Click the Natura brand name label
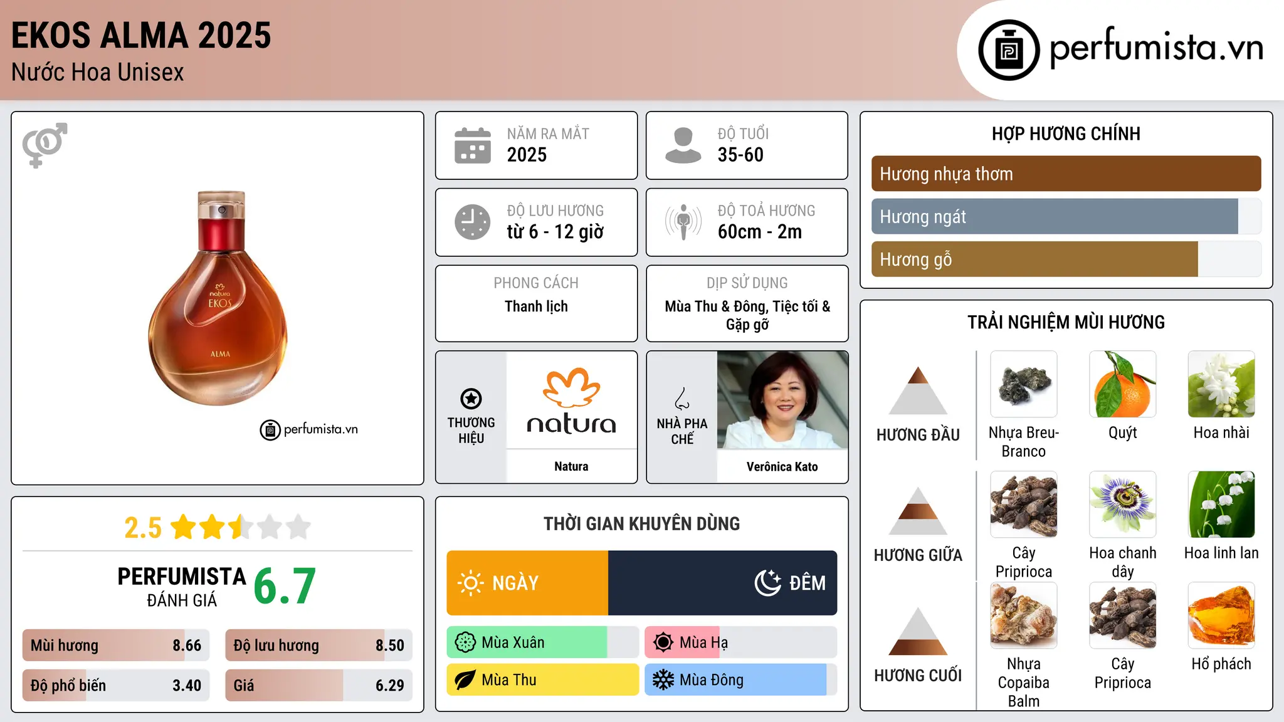This screenshot has height=722, width=1284. (571, 467)
